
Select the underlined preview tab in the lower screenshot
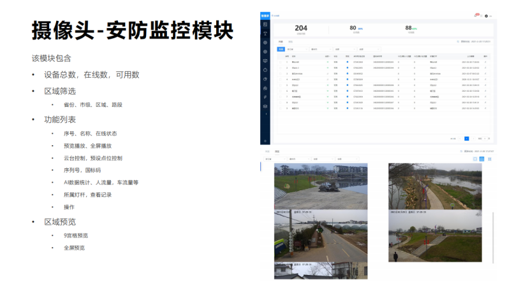coord(277,152)
